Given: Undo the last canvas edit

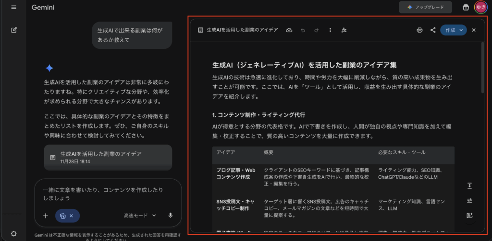Looking at the screenshot, I should (303, 30).
